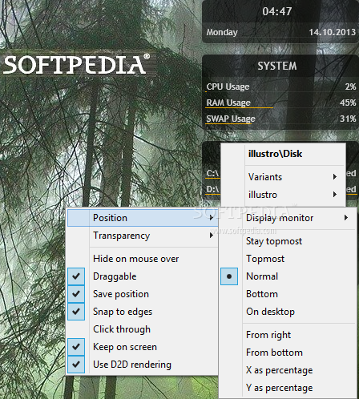
Task: Click the Snap to edges checkmark icon
Action: 76,312
